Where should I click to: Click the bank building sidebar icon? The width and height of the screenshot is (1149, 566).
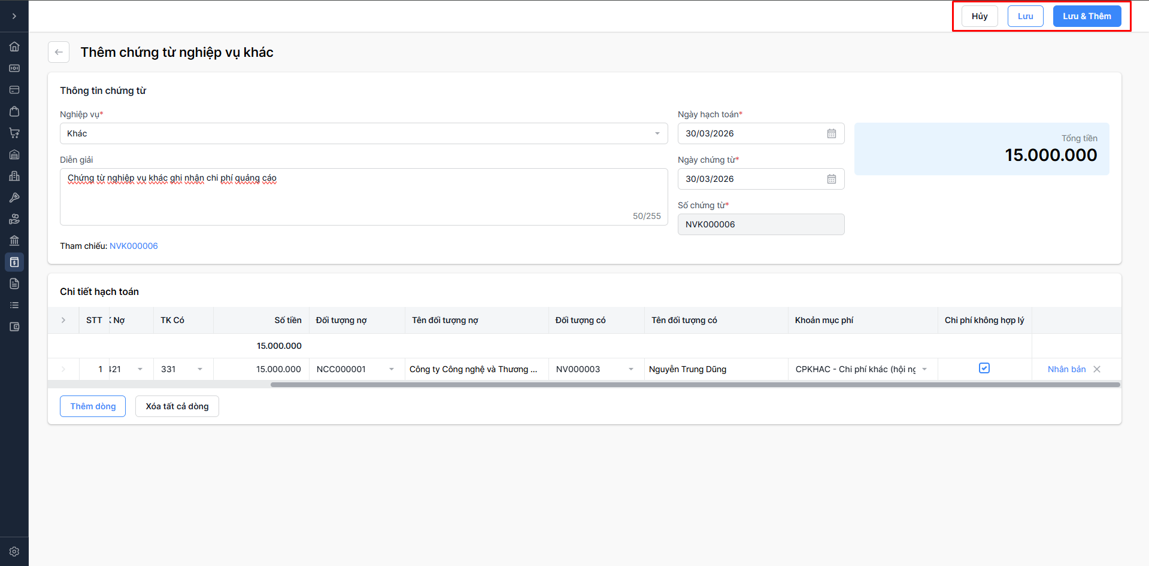coord(14,241)
